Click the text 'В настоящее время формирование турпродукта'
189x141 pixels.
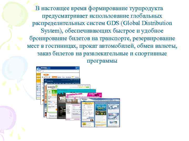(x=99, y=8)
